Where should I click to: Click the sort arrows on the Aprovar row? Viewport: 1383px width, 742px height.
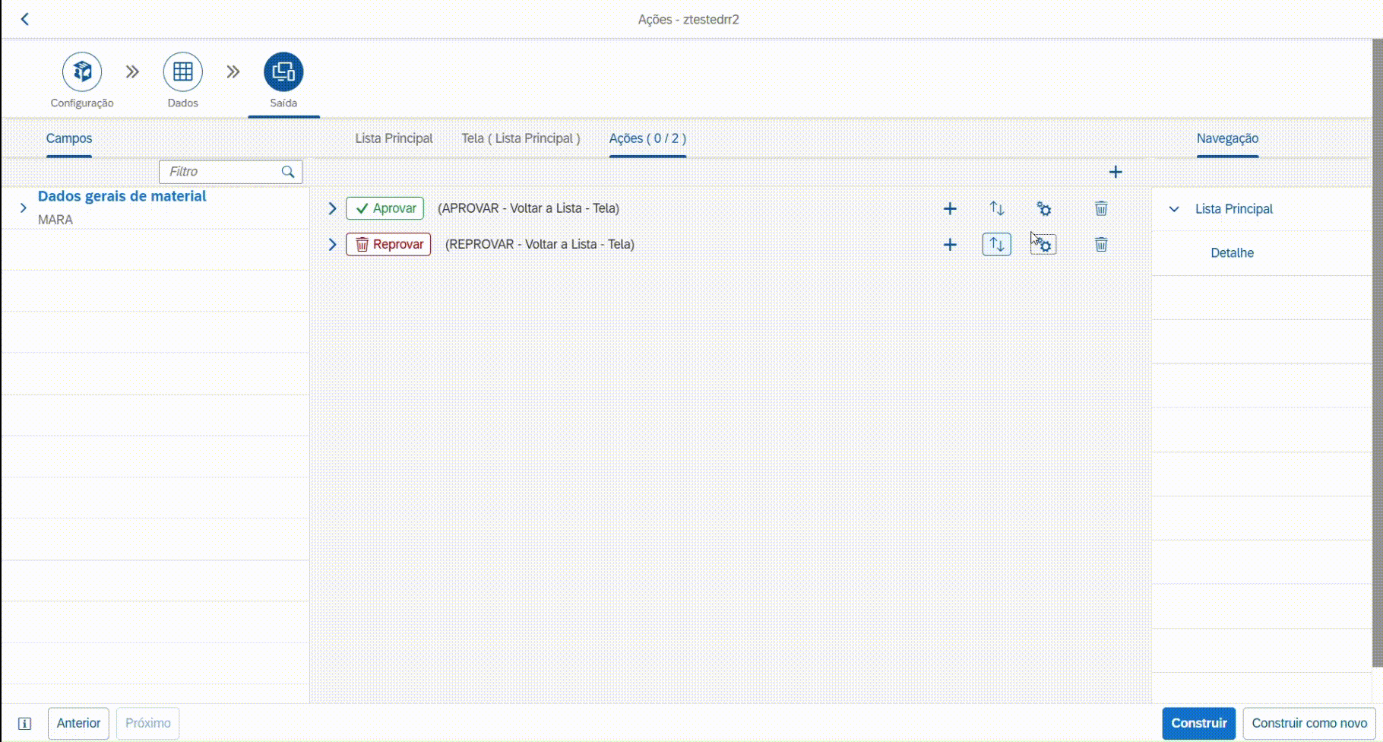(x=997, y=208)
